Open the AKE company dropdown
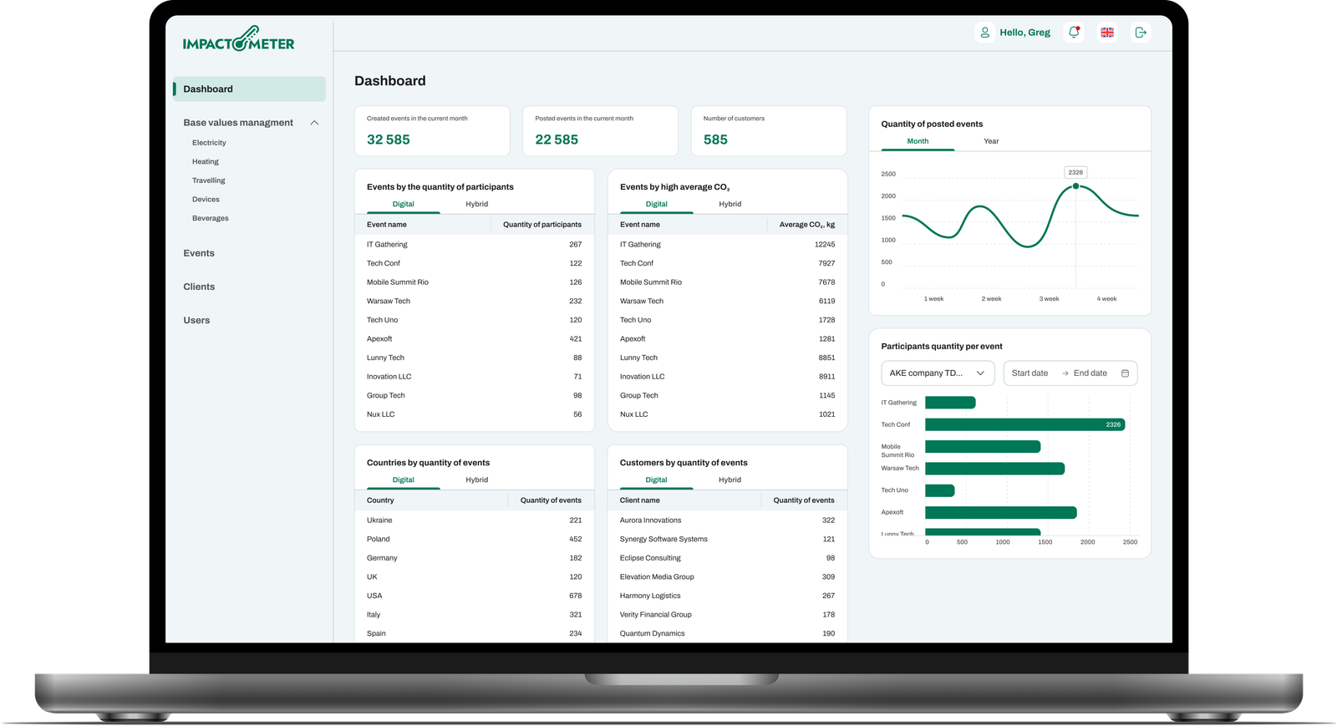The width and height of the screenshot is (1337, 726). coord(938,373)
